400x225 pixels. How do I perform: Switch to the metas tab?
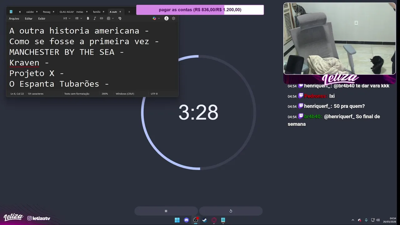point(82,12)
